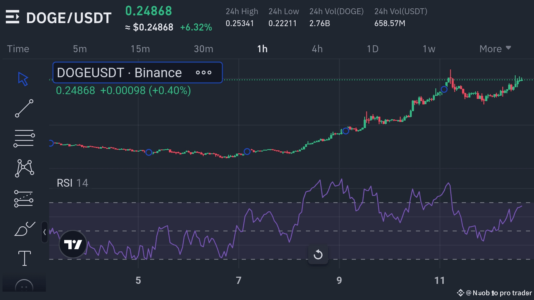Switch to the 1D timeframe tab
The height and width of the screenshot is (300, 534).
[x=373, y=49]
